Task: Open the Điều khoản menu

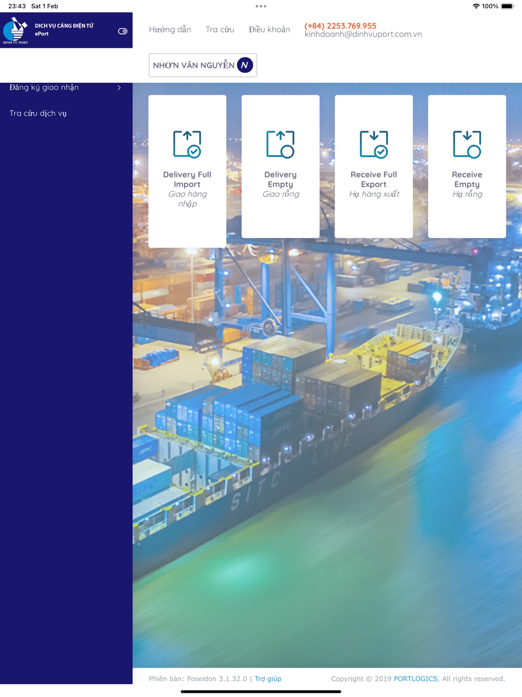Action: (269, 29)
